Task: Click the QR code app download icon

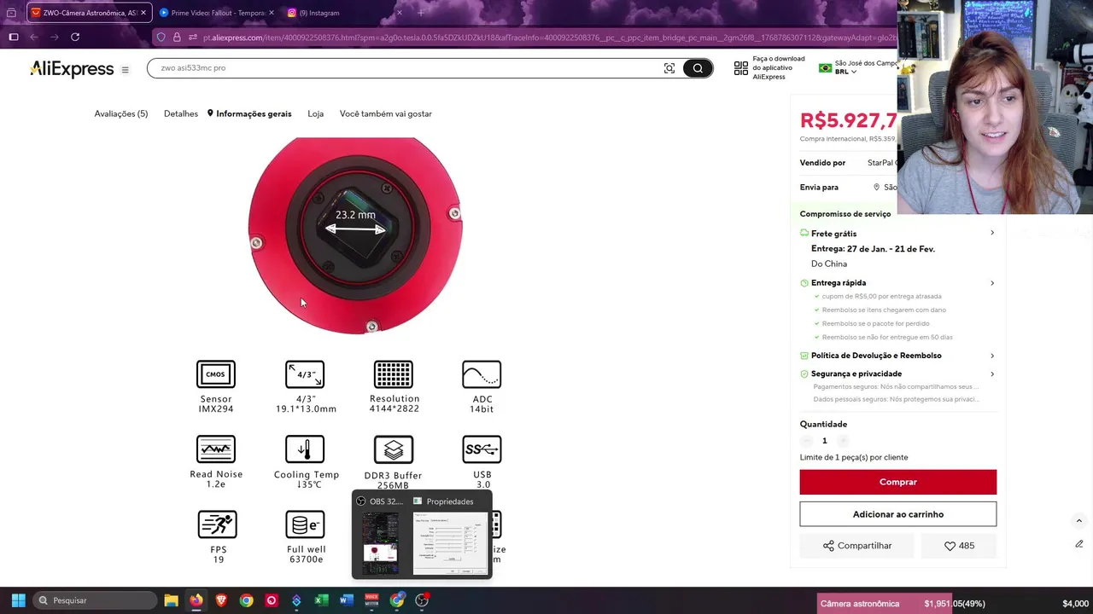Action: pyautogui.click(x=741, y=68)
